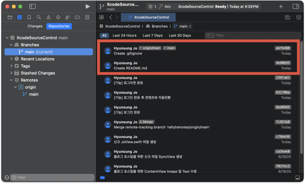305x184 pixels.
Task: Collapse the XcodeSourceControl repository row
Action: (x=7, y=38)
